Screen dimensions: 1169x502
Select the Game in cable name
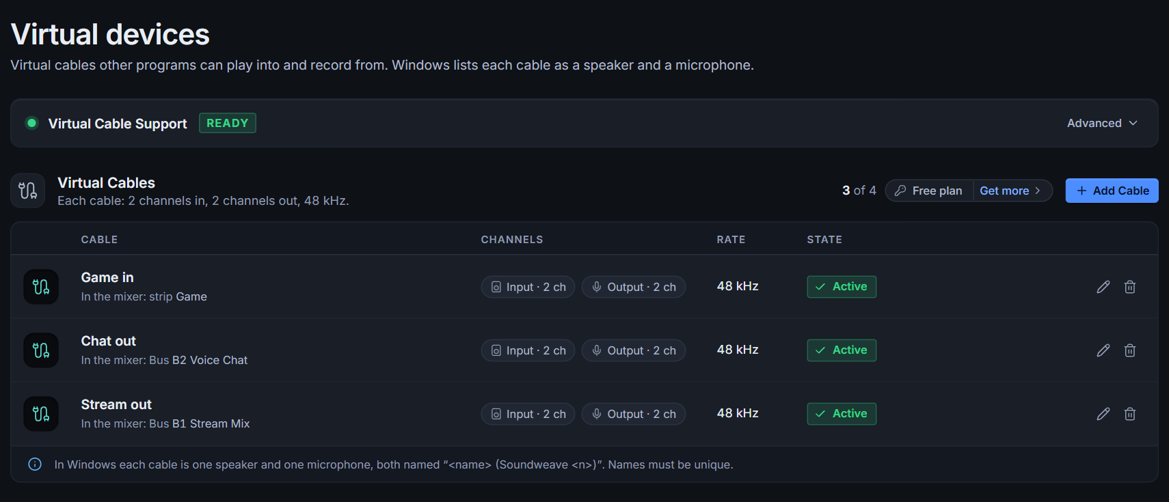click(107, 277)
